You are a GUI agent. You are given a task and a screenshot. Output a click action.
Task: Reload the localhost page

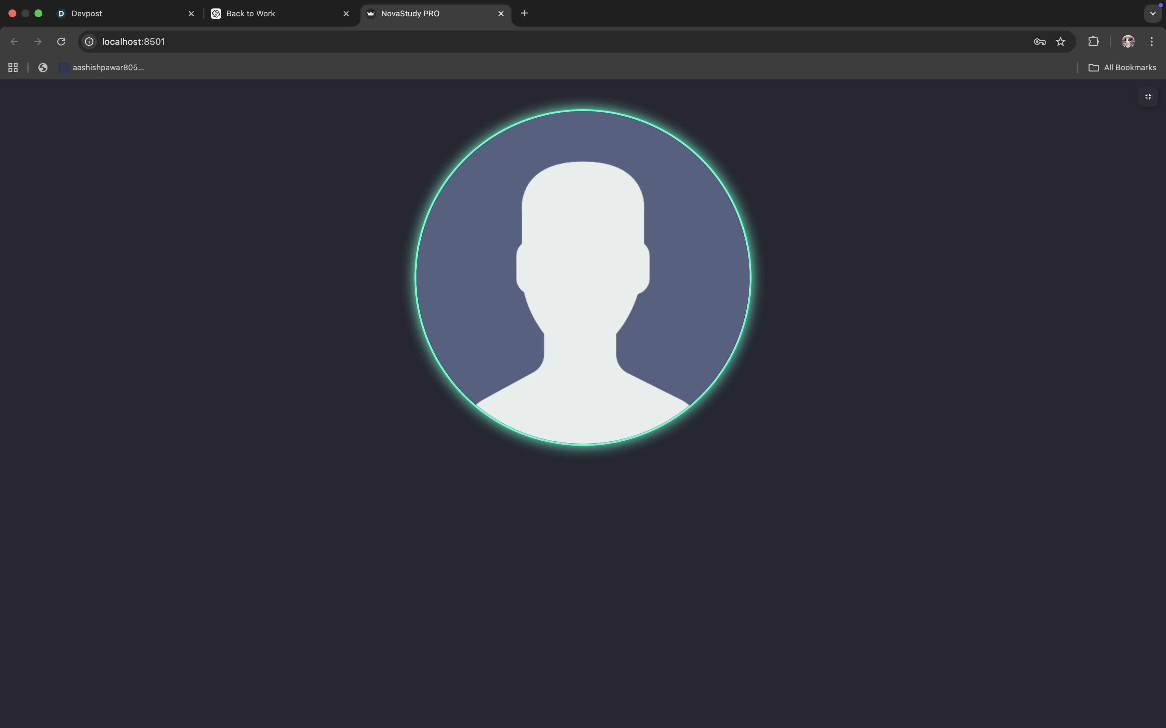point(61,42)
